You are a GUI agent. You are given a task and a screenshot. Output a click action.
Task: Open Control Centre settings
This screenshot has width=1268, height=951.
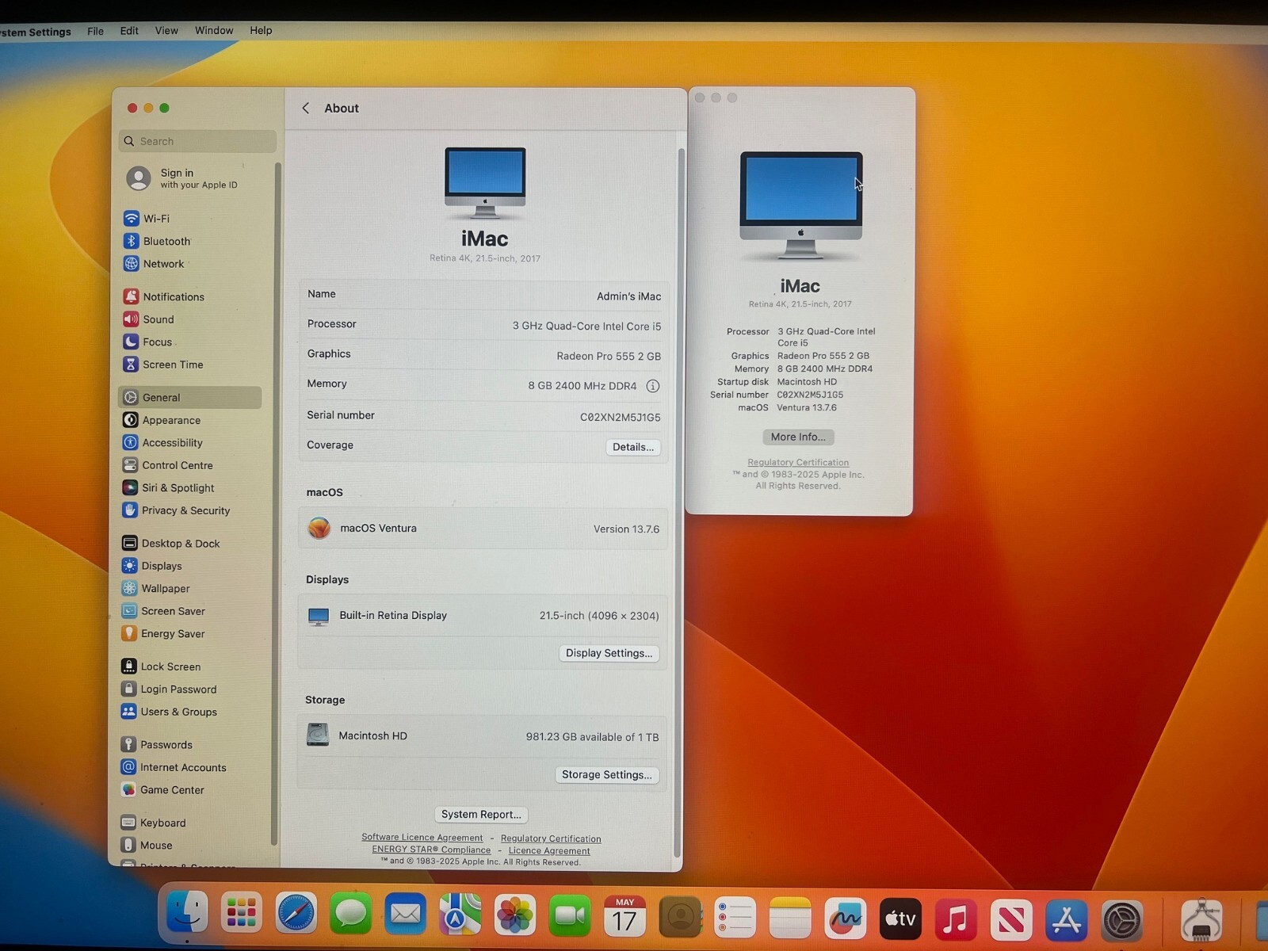168,465
